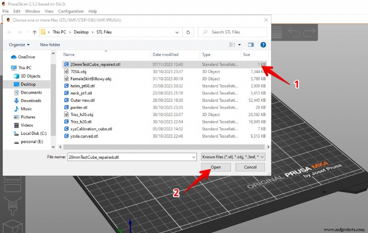Select Triss_h20.stl file

coord(165,122)
